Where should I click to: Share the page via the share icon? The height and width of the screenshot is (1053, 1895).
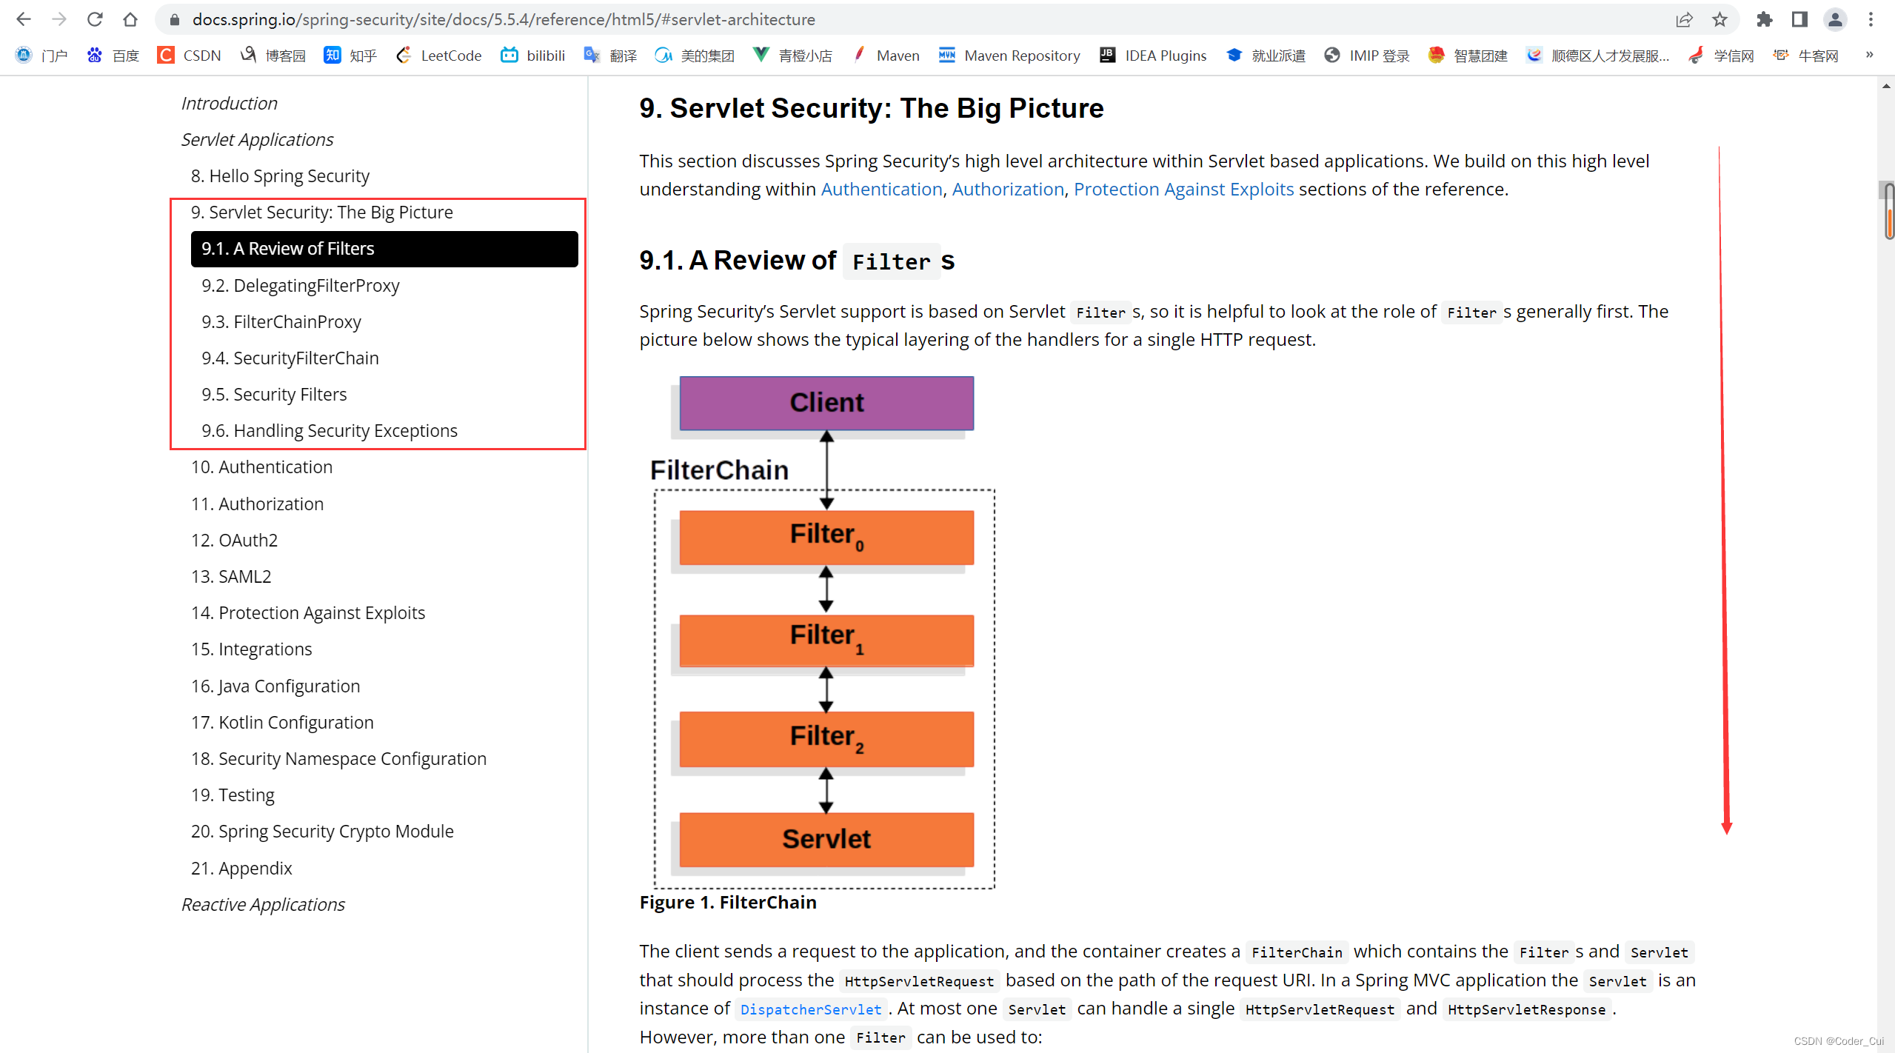[x=1684, y=19]
